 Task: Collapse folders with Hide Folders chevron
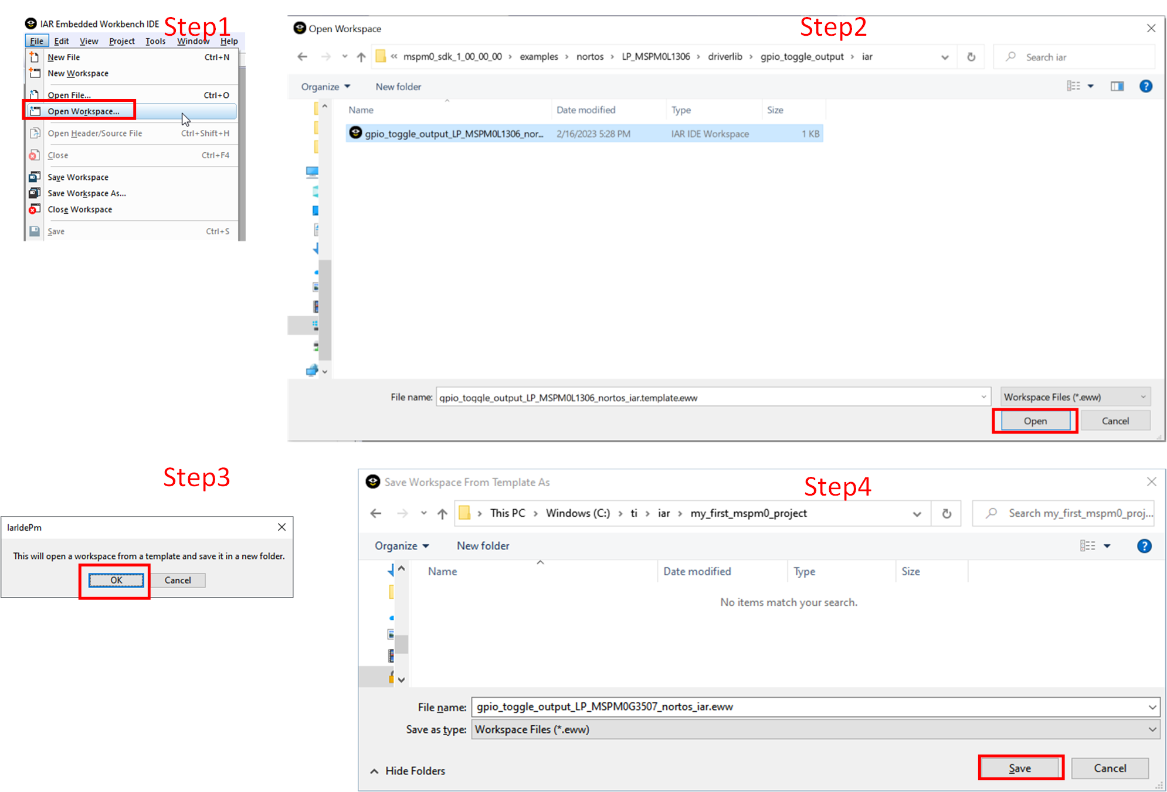coord(374,771)
